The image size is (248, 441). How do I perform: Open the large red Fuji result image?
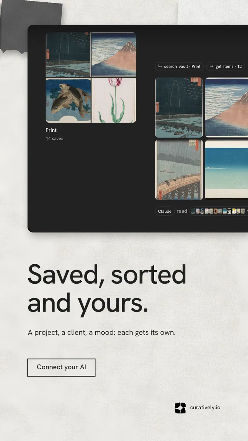(x=227, y=107)
